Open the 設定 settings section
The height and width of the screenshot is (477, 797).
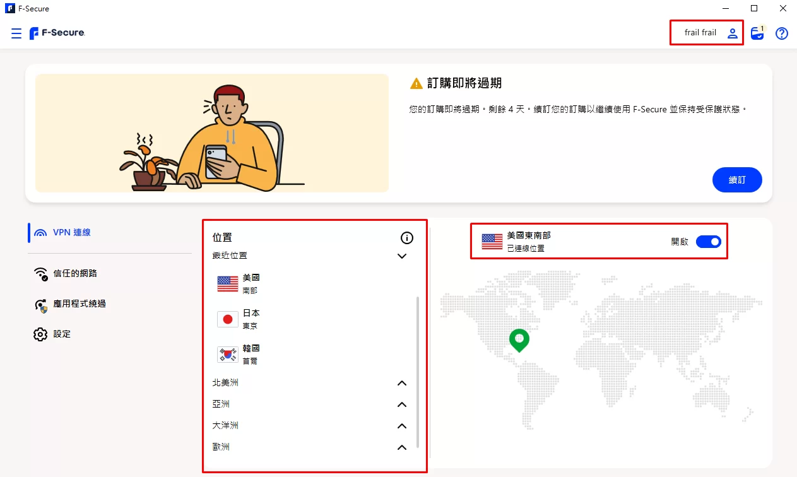point(62,334)
